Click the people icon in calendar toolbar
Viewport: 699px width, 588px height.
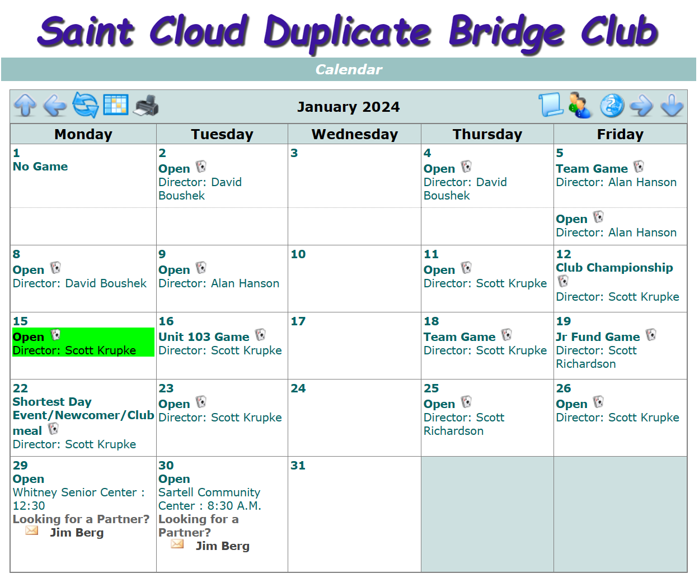click(x=580, y=105)
